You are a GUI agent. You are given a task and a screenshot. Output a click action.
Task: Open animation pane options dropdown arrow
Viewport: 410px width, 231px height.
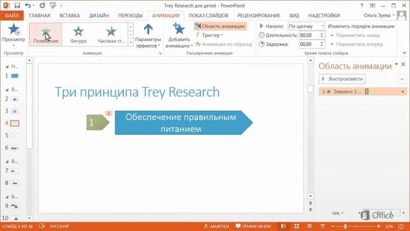coord(397,64)
